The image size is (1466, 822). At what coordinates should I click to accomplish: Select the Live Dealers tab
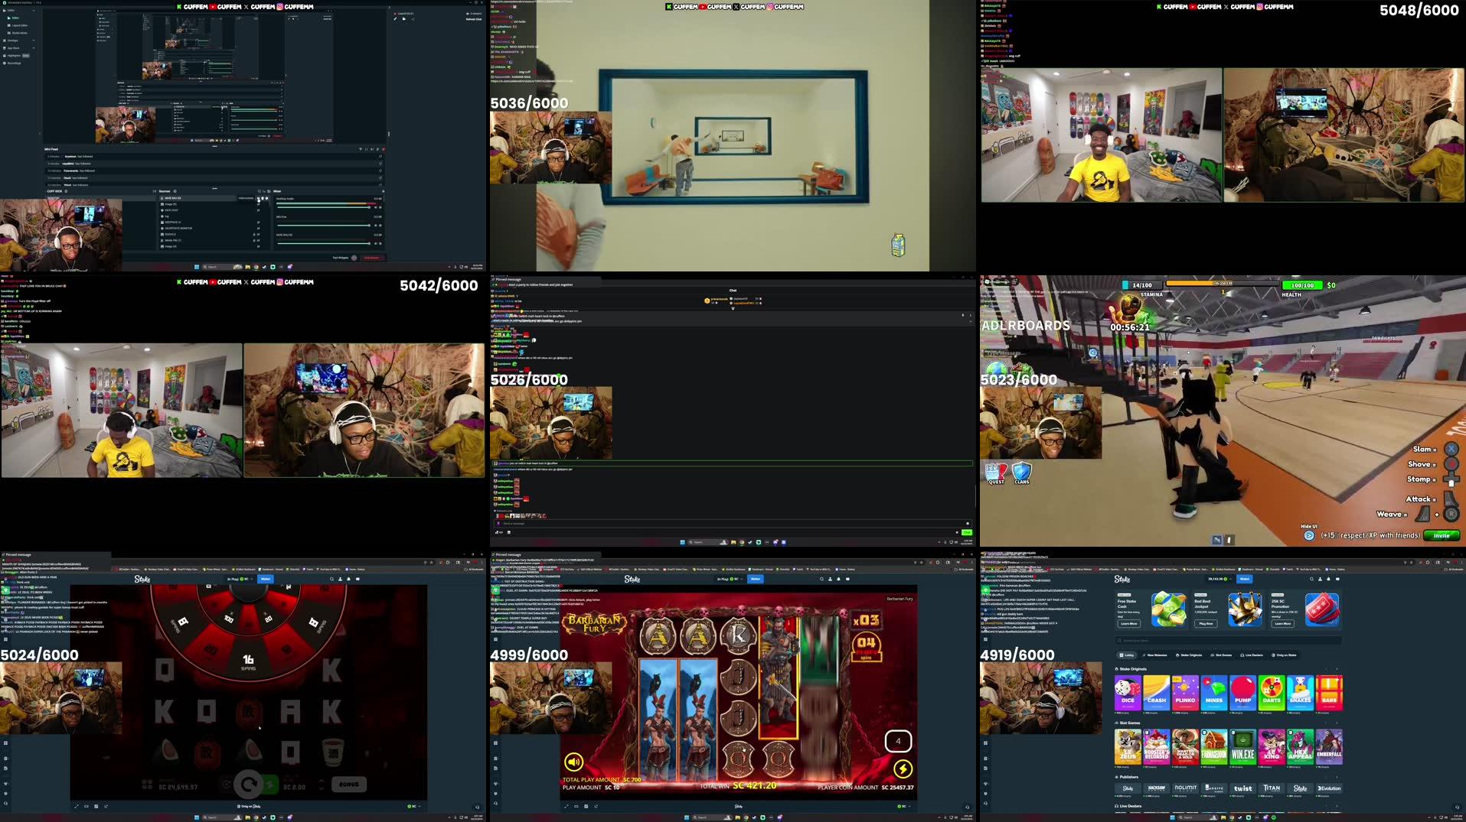pos(1252,655)
